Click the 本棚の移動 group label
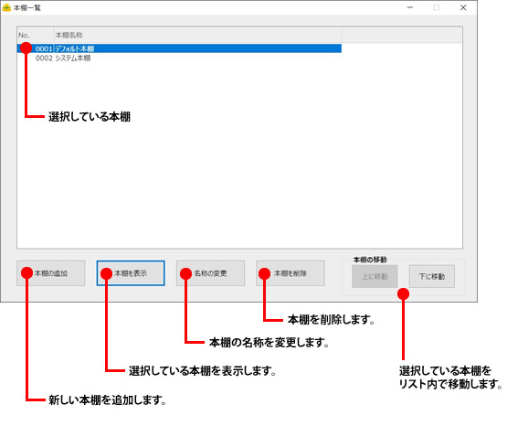The image size is (528, 426). [370, 260]
